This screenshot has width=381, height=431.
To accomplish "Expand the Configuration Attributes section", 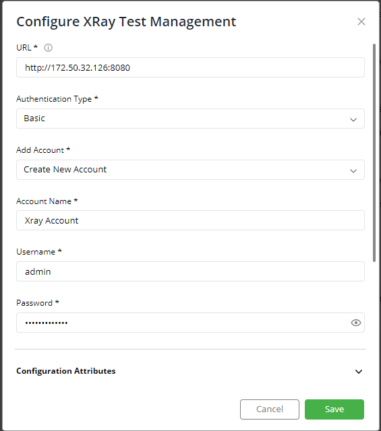I will [x=359, y=372].
